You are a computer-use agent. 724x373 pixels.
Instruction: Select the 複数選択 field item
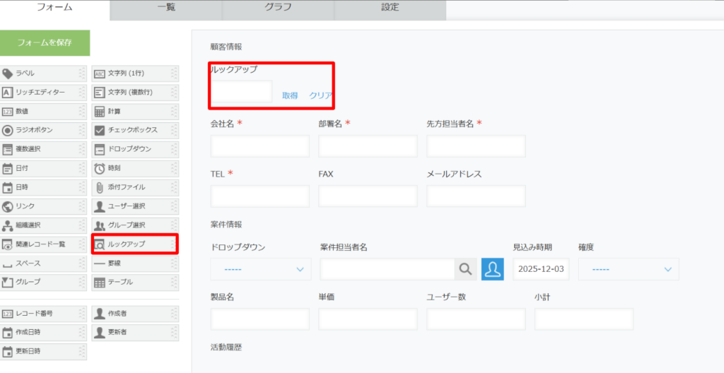(42, 149)
